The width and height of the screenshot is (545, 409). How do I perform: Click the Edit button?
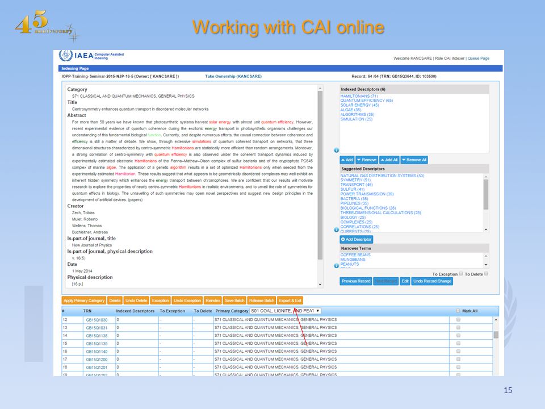coord(405,281)
